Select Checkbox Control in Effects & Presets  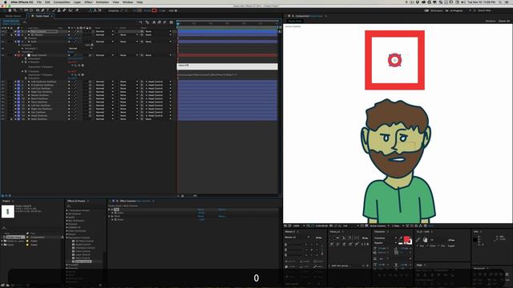click(x=86, y=248)
